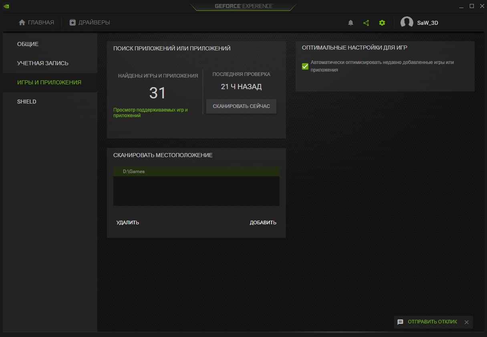Viewport: 487px width, 337px height.
Task: Click УДАЛИТЬ to remove scan location
Action: pos(128,223)
